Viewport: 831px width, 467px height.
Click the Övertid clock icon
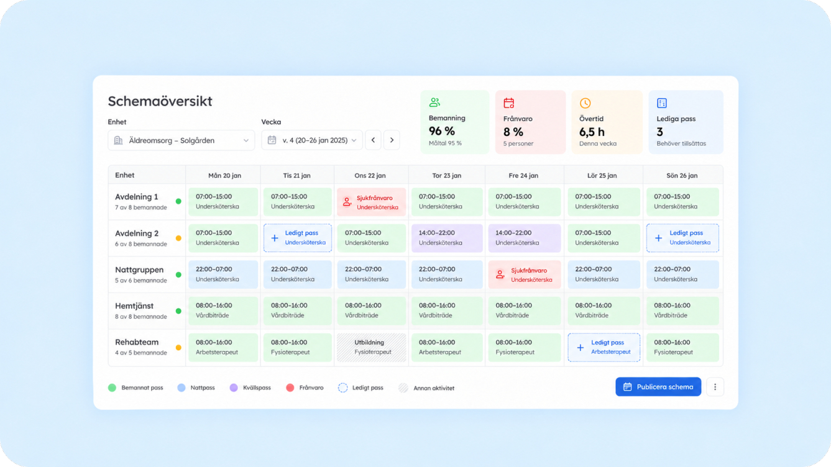pyautogui.click(x=585, y=103)
